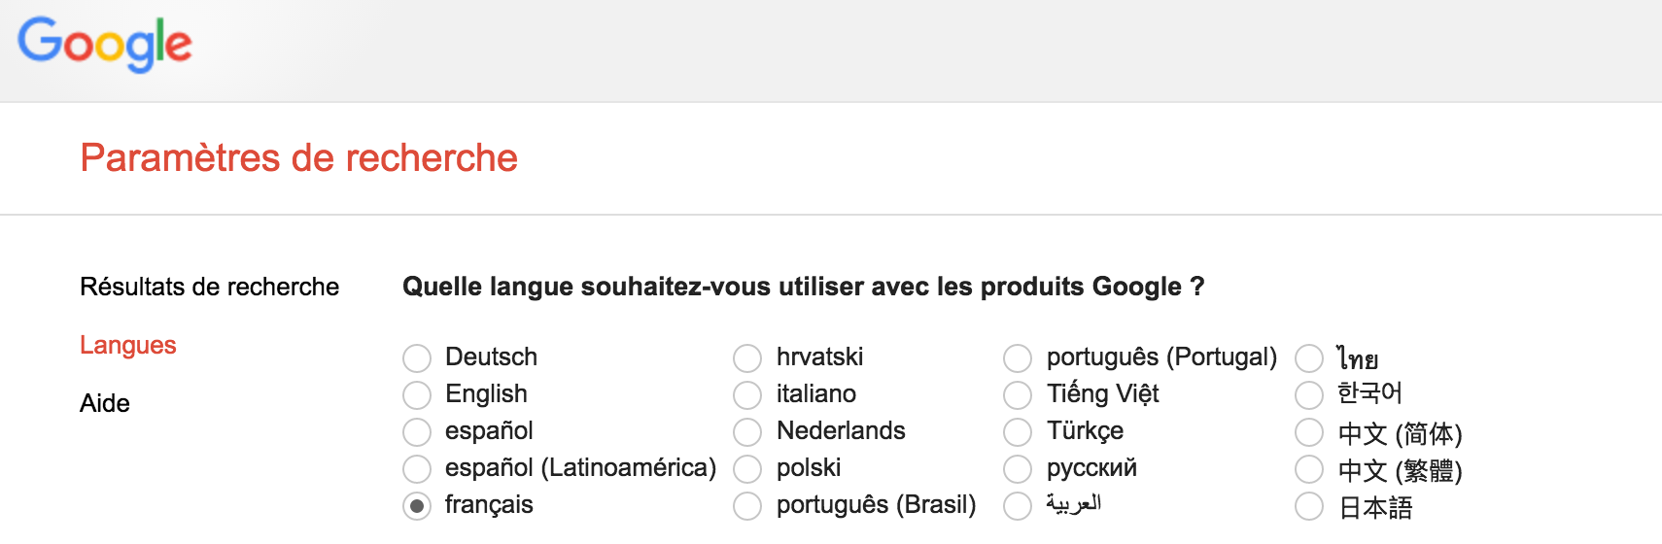Choose hrvatski language
The width and height of the screenshot is (1662, 544).
(x=747, y=358)
